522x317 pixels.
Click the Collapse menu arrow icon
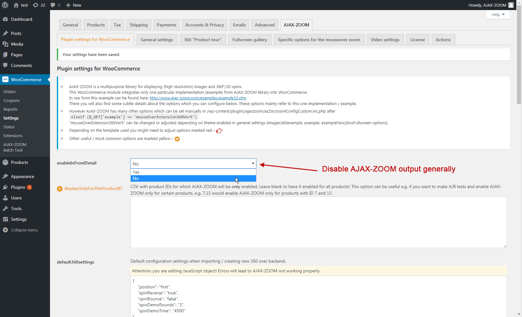click(5, 230)
